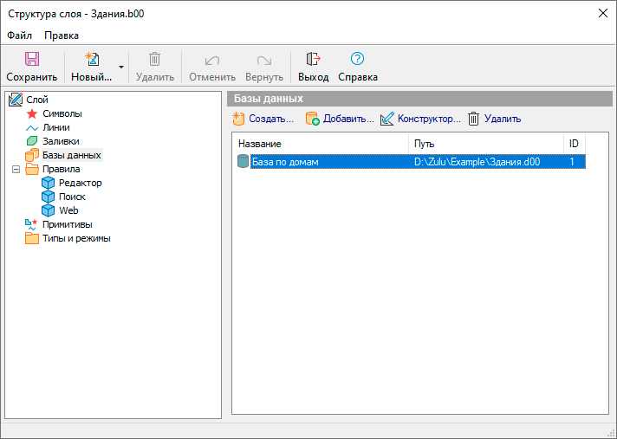Click the Новый toolbar icon
This screenshot has height=439, width=617.
[91, 59]
